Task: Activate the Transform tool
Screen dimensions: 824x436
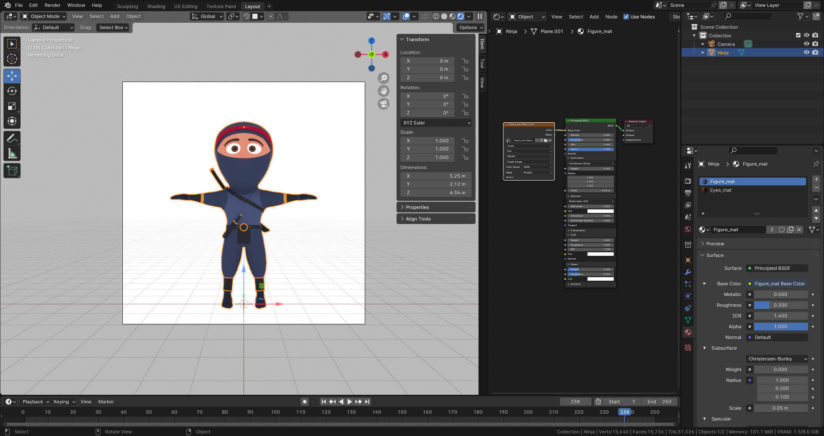Action: [x=12, y=121]
